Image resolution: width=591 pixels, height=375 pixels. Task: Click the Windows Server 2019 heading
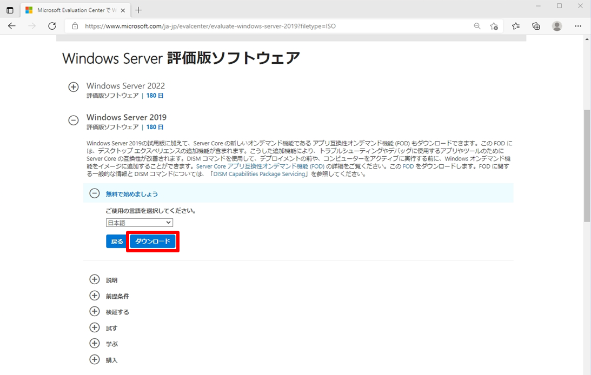click(x=127, y=117)
